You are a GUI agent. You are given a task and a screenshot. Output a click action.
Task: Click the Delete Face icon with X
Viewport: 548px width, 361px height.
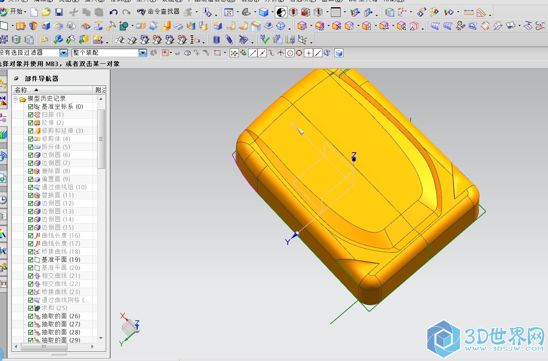(337, 26)
